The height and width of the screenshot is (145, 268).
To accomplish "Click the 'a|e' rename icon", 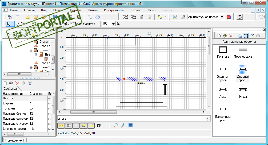I will (x=11, y=83).
